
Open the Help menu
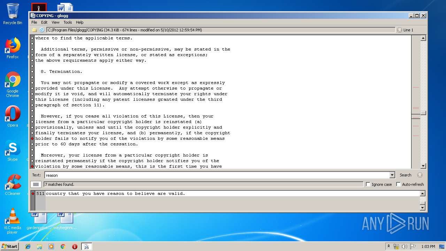click(x=80, y=22)
